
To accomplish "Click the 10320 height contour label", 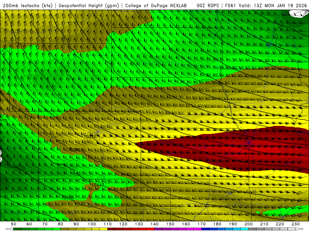I will click(x=90, y=136).
